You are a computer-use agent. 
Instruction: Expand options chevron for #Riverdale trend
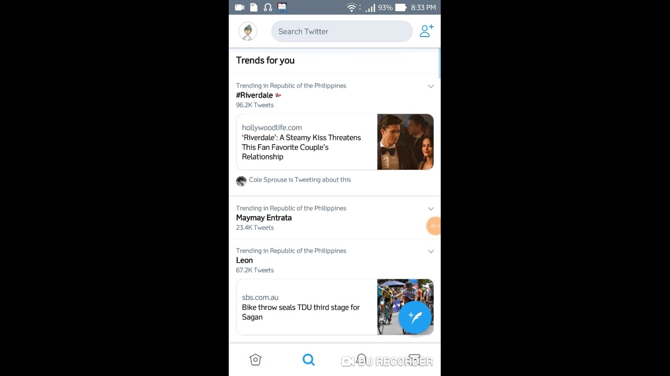431,86
